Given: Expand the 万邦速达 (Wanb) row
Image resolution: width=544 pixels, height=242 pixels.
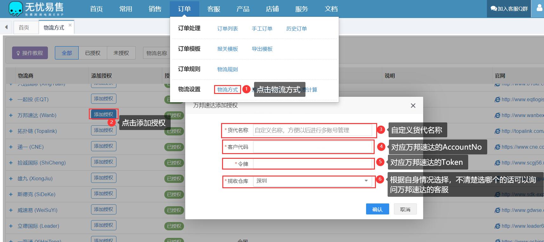Looking at the screenshot, I should coord(11,115).
